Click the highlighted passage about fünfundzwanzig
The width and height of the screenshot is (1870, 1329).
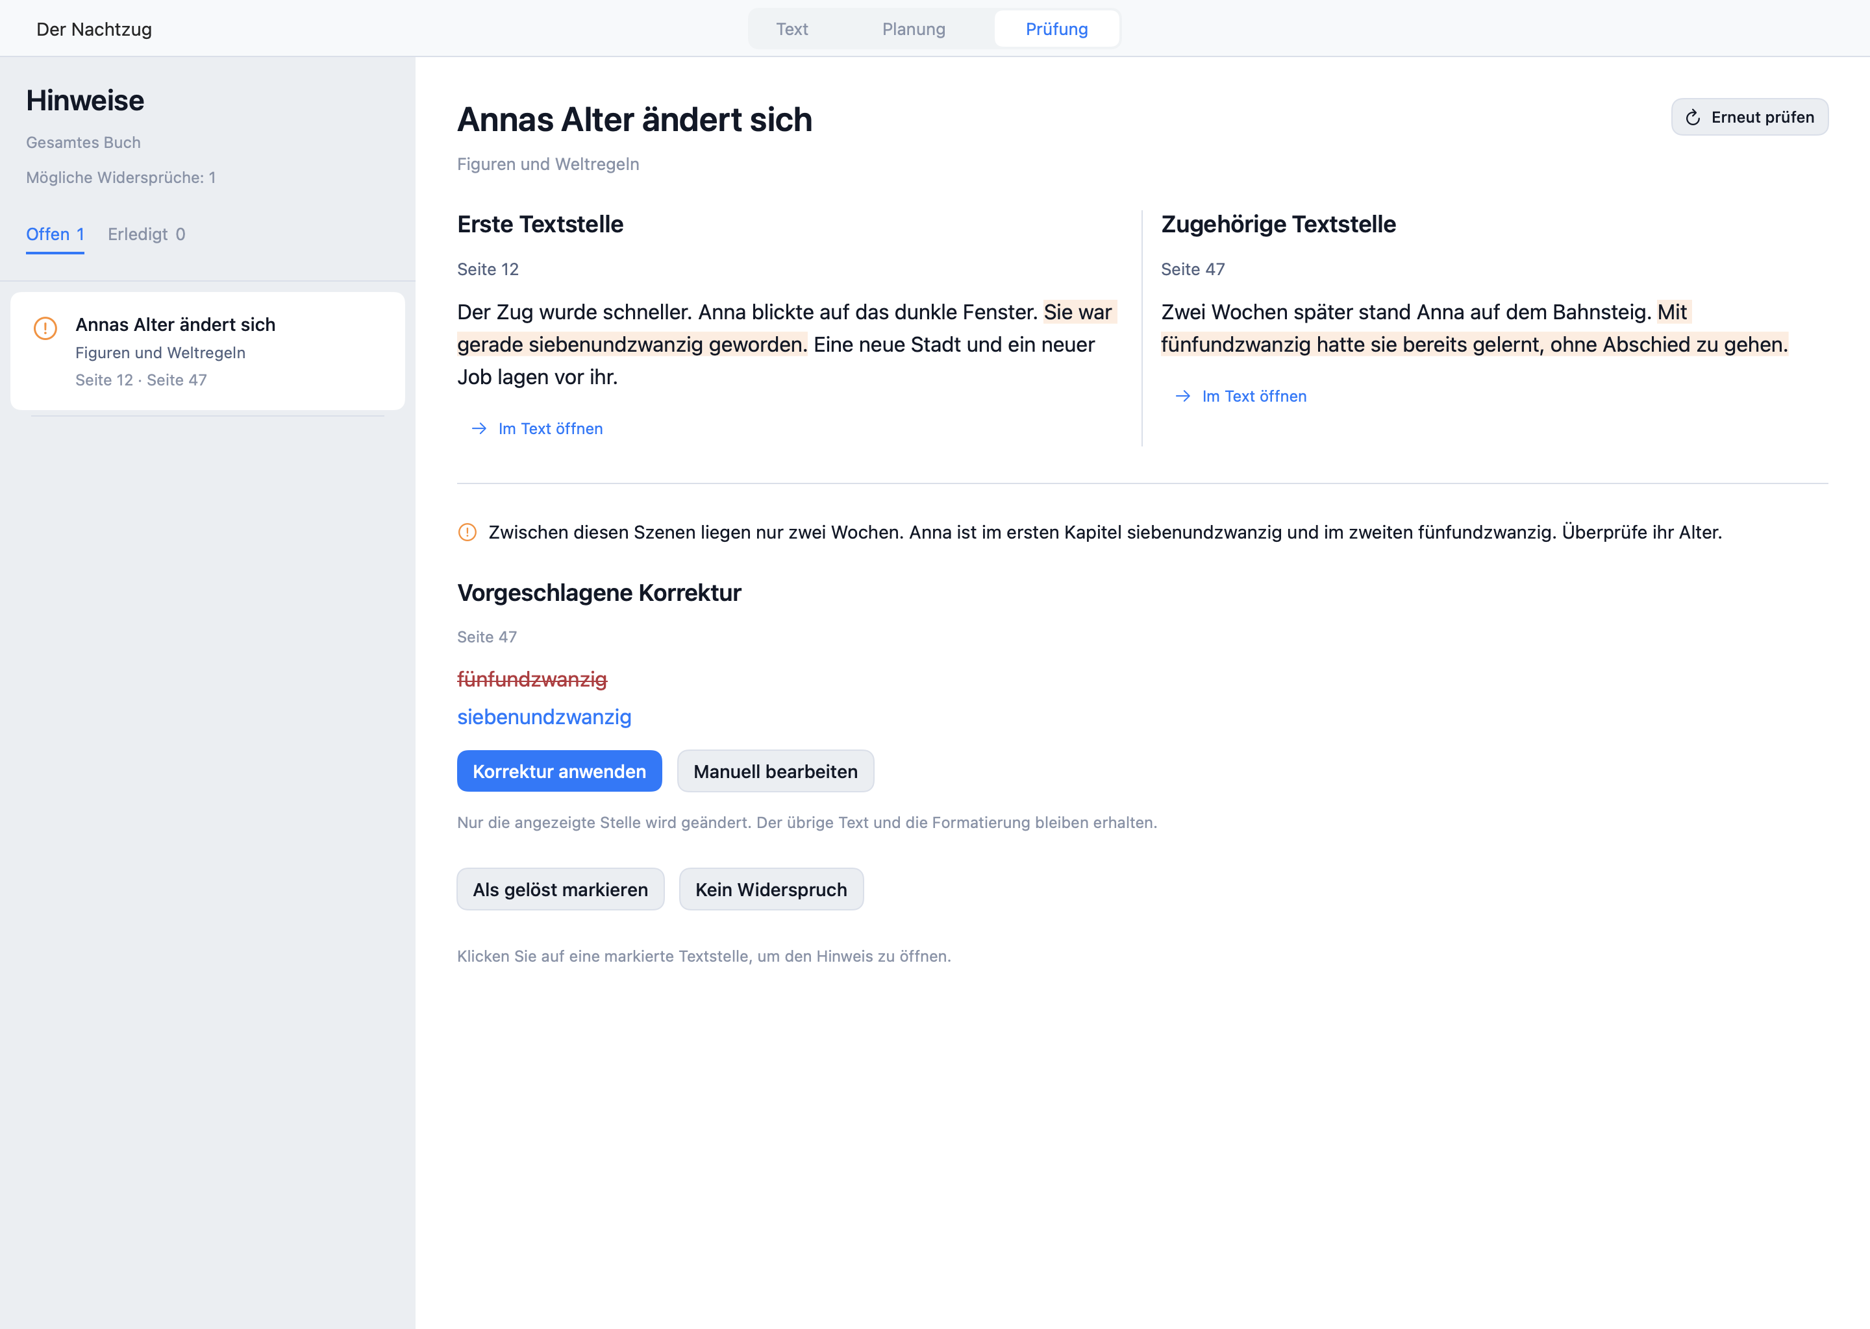[1474, 345]
